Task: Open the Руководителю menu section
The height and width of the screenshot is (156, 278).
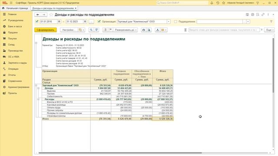Action: (x=16, y=20)
